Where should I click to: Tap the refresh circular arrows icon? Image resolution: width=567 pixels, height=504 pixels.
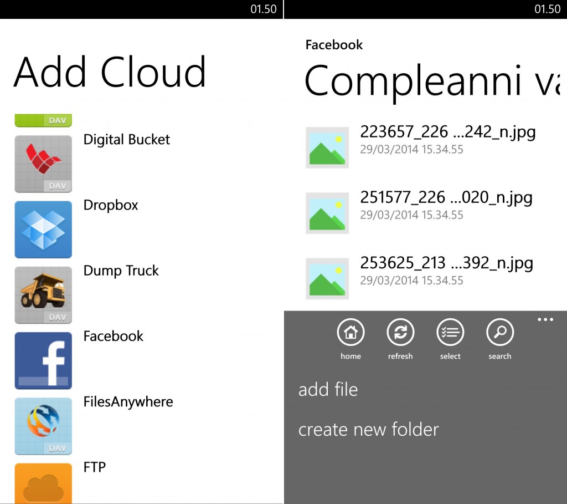click(400, 332)
